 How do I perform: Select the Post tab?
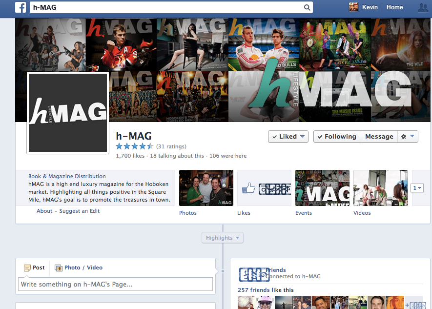pyautogui.click(x=34, y=268)
